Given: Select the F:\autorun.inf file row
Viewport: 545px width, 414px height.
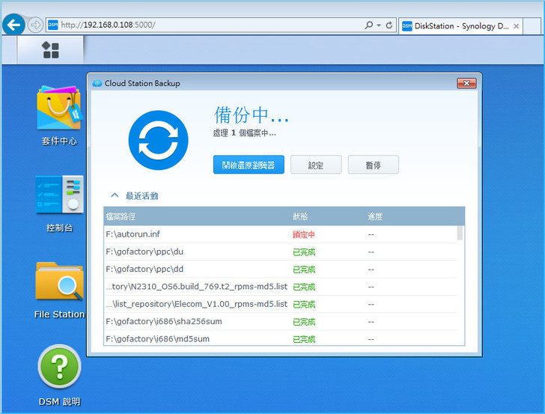Looking at the screenshot, I should tap(195, 234).
